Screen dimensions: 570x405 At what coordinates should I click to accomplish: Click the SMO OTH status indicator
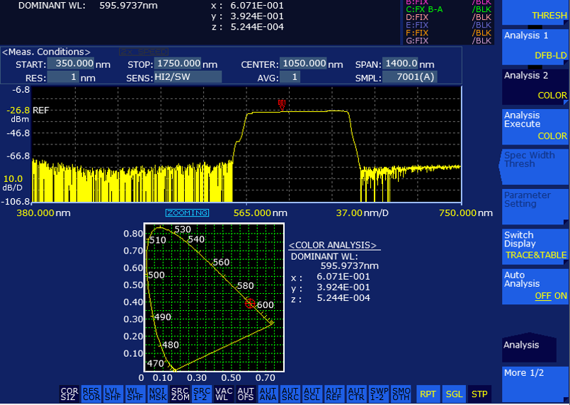(401, 394)
